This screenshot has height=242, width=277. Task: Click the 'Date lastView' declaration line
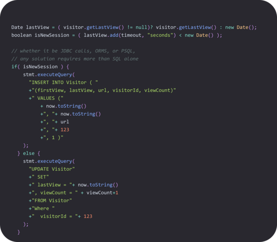point(134,27)
